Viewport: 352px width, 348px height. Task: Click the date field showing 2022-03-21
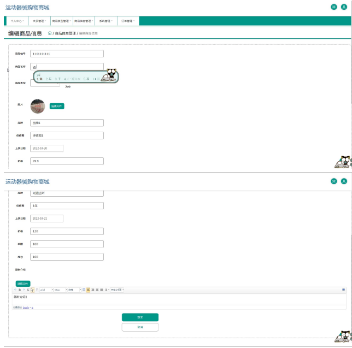(x=46, y=219)
